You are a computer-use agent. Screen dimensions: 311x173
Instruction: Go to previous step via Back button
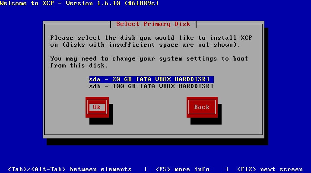pos(202,107)
